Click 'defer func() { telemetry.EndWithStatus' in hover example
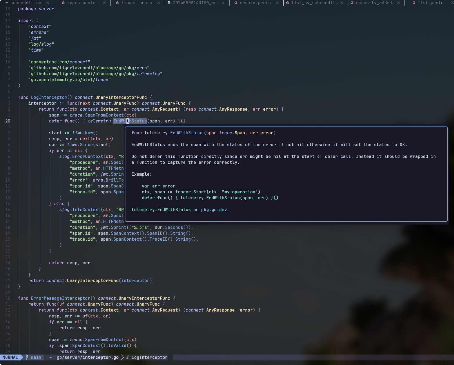The image size is (454, 365). pyautogui.click(x=191, y=198)
